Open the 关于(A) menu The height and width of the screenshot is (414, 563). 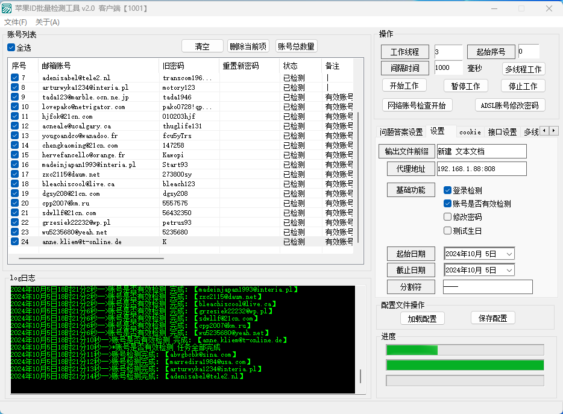click(x=48, y=22)
